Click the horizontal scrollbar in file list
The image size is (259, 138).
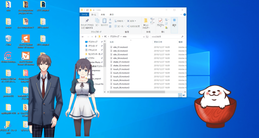pyautogui.click(x=137, y=92)
